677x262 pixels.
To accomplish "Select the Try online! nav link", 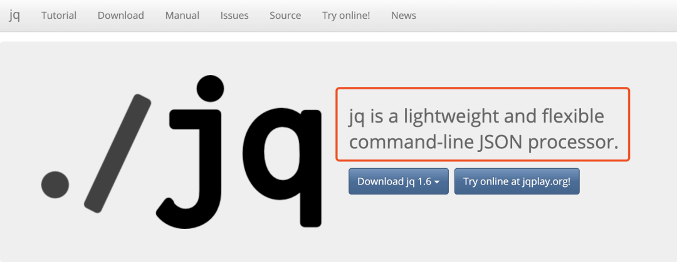I will coord(346,16).
